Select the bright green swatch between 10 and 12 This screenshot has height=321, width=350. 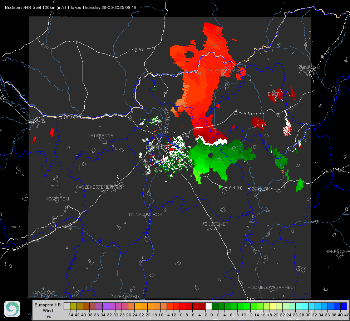[247, 306]
